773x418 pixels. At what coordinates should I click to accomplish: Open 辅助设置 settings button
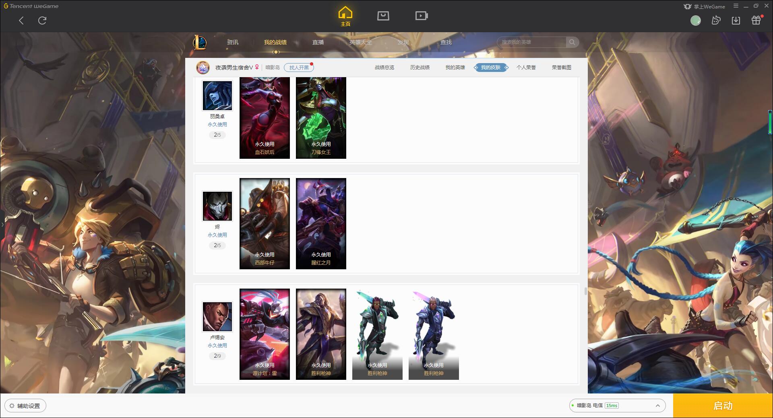click(25, 406)
